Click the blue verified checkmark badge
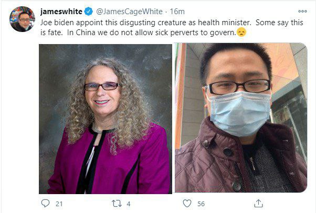 pos(88,12)
